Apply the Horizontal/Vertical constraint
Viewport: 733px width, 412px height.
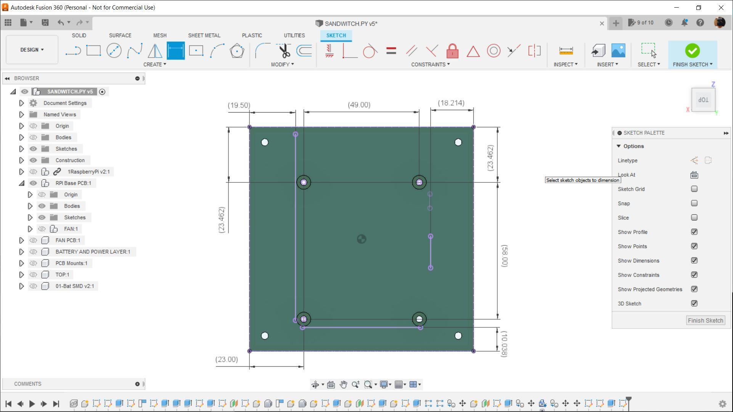(x=330, y=51)
